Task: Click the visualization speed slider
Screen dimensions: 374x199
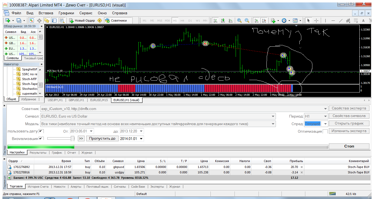Action: tap(61, 139)
